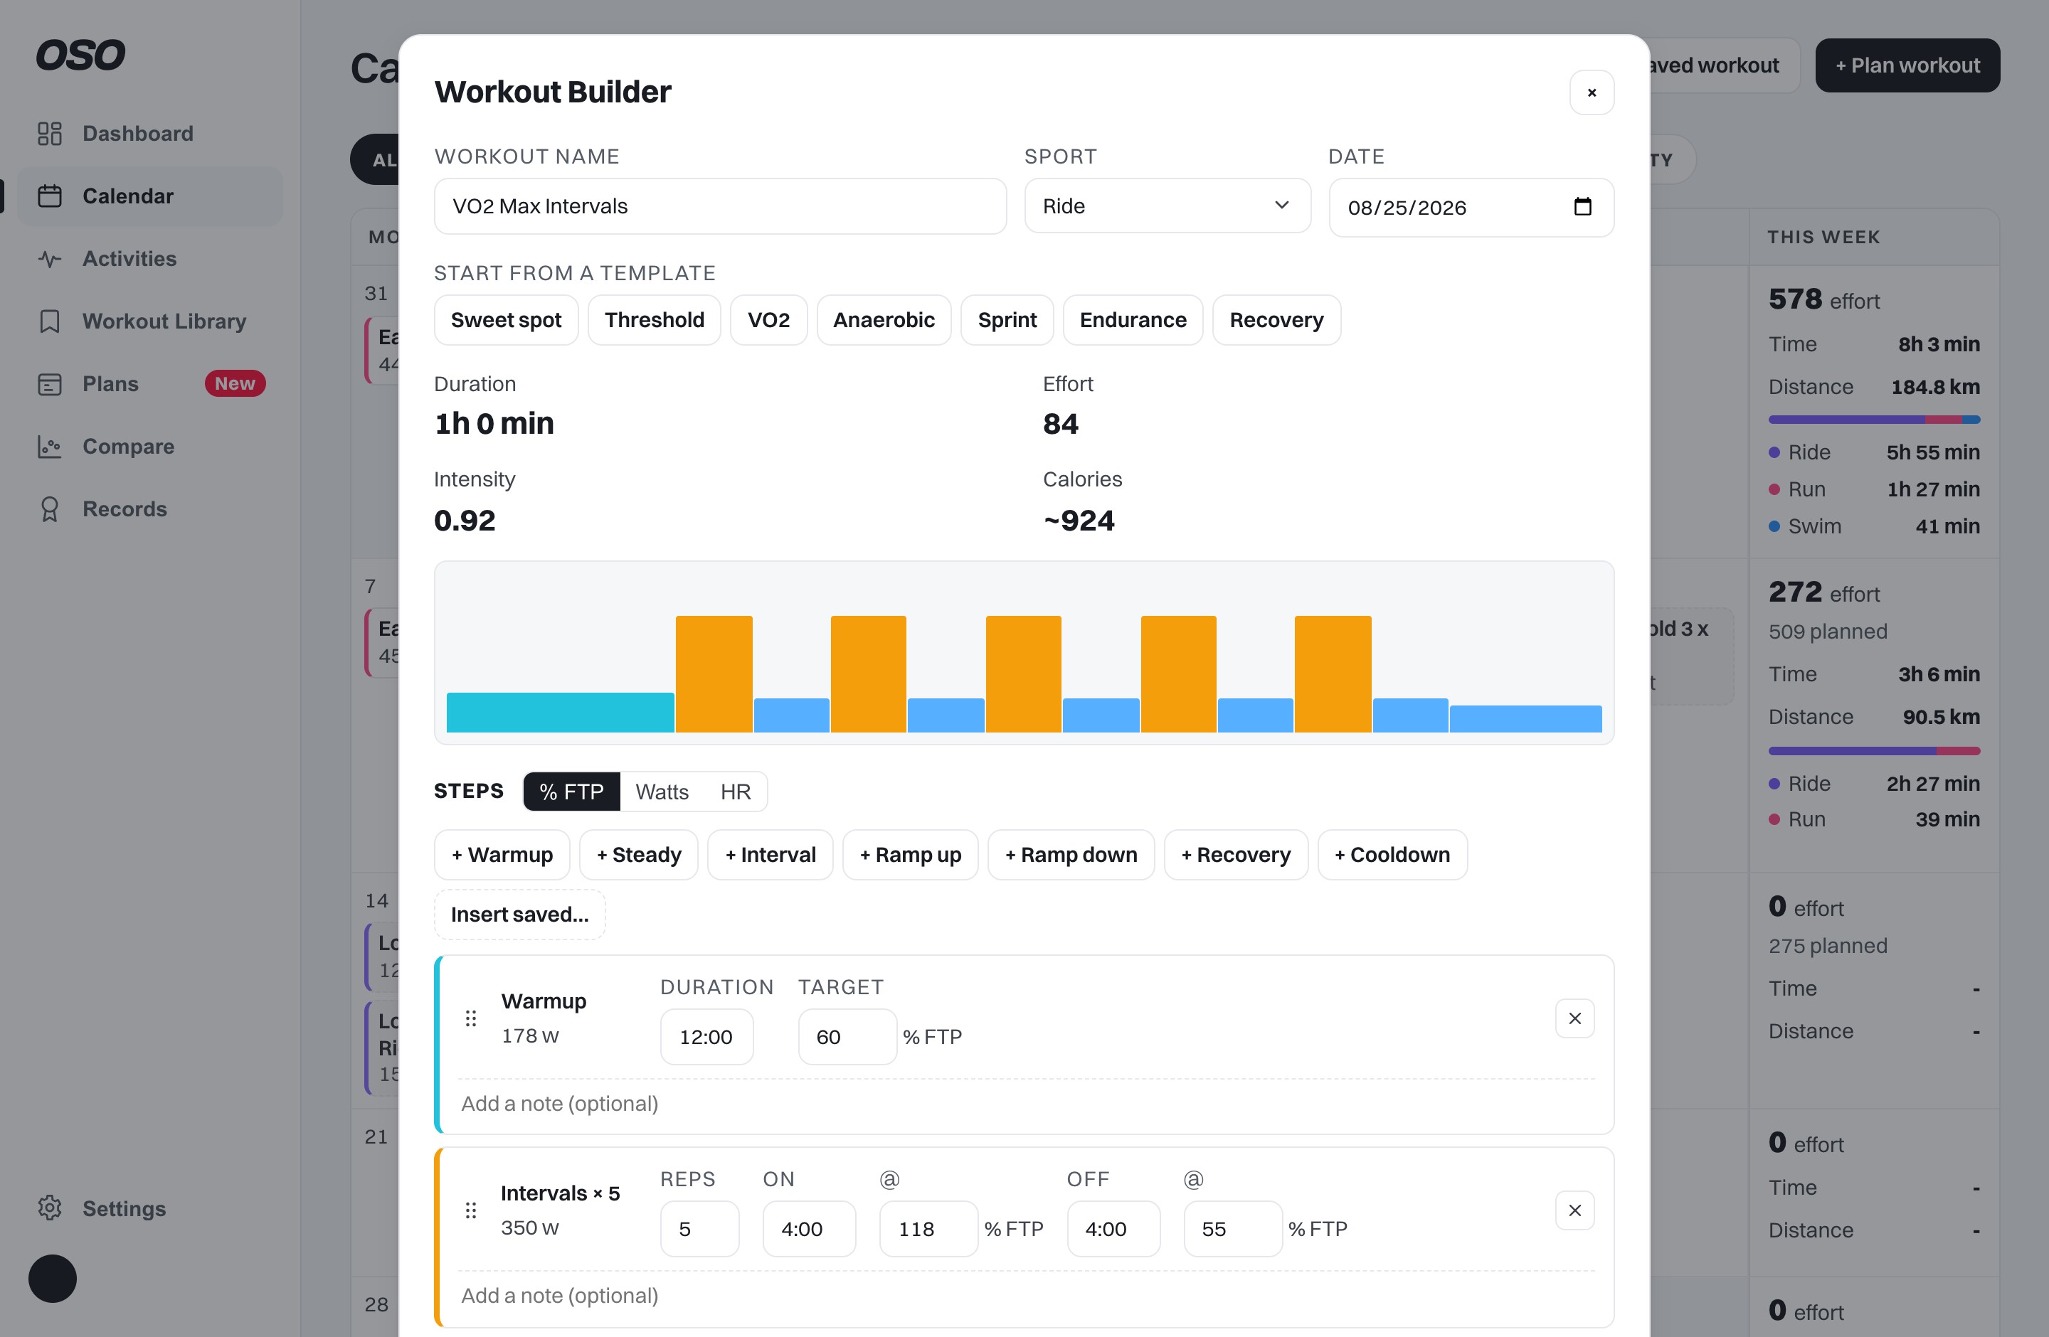Open the Sport dropdown showing Ride

(x=1168, y=206)
